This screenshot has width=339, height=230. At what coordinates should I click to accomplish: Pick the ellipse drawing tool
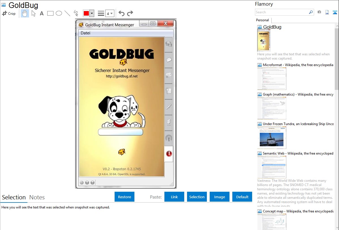59,13
